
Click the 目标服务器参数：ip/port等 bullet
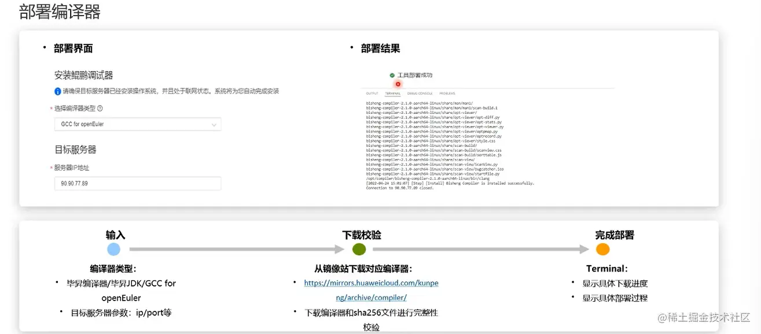pyautogui.click(x=121, y=313)
